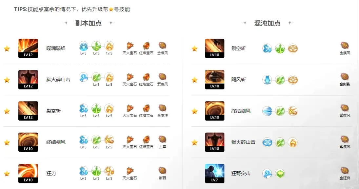Select the 金专注 rune icon

coord(162,108)
